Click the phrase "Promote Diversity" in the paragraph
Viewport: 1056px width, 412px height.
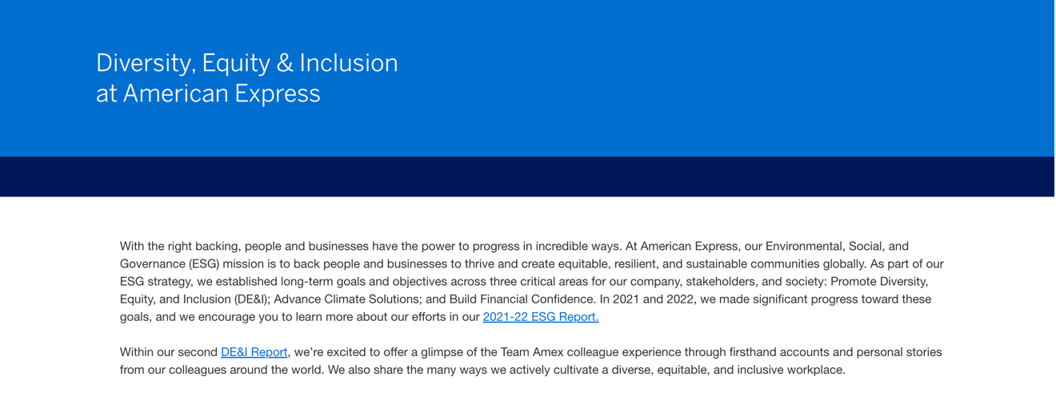tap(879, 282)
